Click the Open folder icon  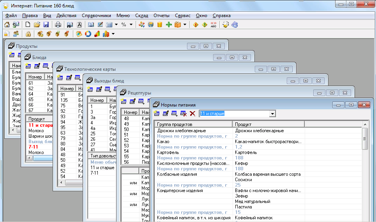click(37, 24)
